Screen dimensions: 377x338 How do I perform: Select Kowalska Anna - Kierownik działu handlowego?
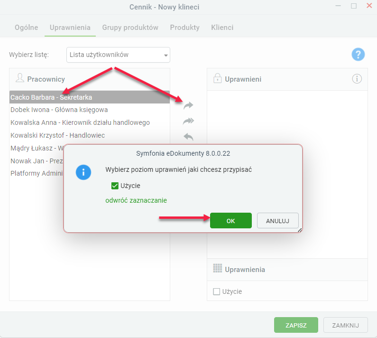pyautogui.click(x=90, y=122)
